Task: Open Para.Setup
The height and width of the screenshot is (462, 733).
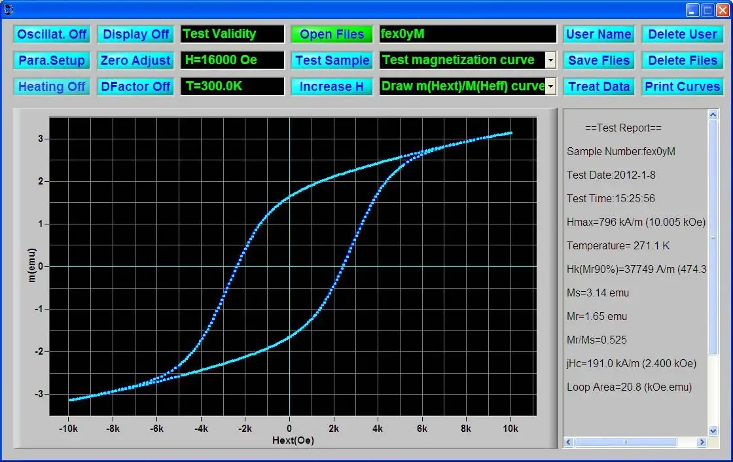Action: coord(51,60)
